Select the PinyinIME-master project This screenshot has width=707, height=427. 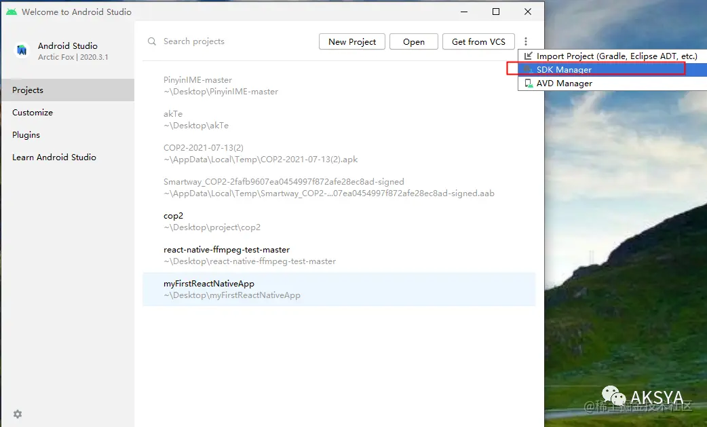click(x=339, y=86)
